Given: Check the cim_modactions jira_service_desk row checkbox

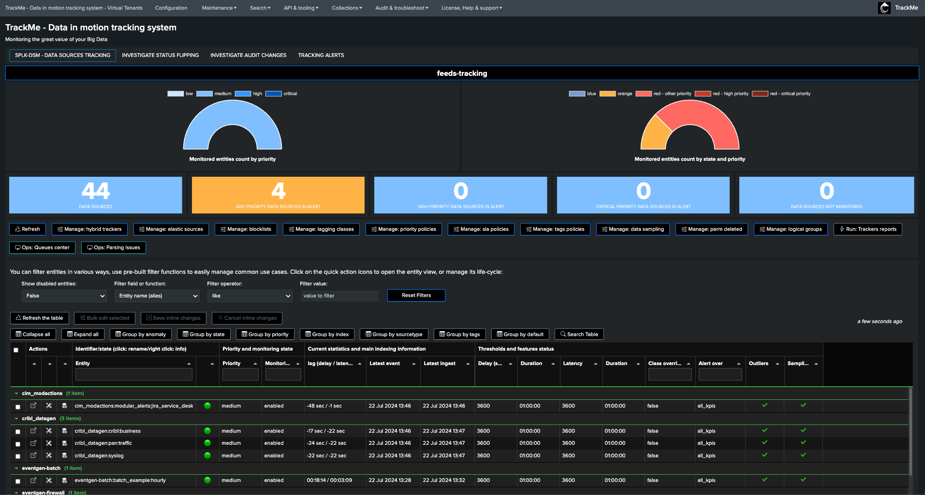Looking at the screenshot, I should [18, 407].
